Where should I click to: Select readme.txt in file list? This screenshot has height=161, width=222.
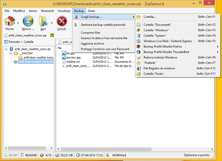[x=73, y=62]
